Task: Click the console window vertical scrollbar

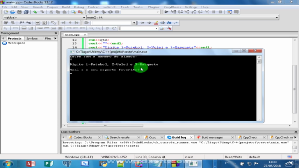Action: coord(259,88)
